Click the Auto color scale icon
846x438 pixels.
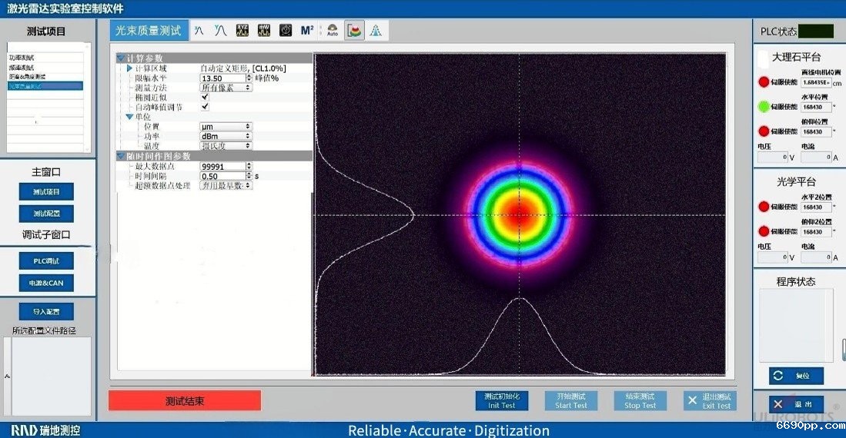click(x=333, y=31)
